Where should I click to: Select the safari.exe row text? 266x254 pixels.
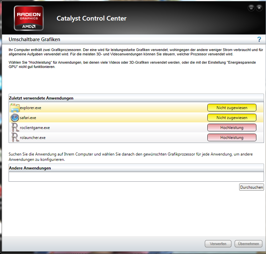coord(28,118)
